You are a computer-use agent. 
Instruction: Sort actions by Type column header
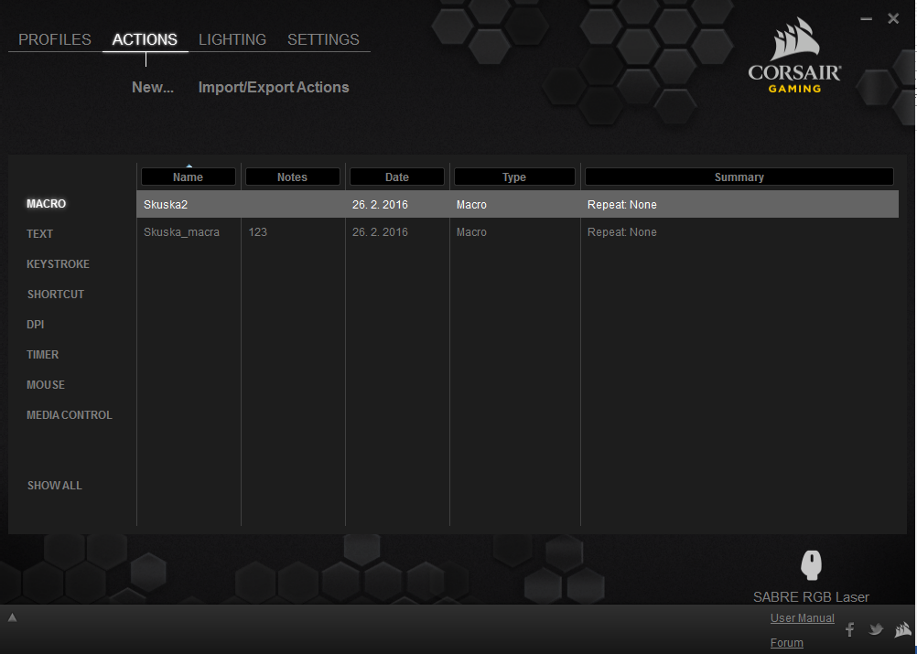514,177
